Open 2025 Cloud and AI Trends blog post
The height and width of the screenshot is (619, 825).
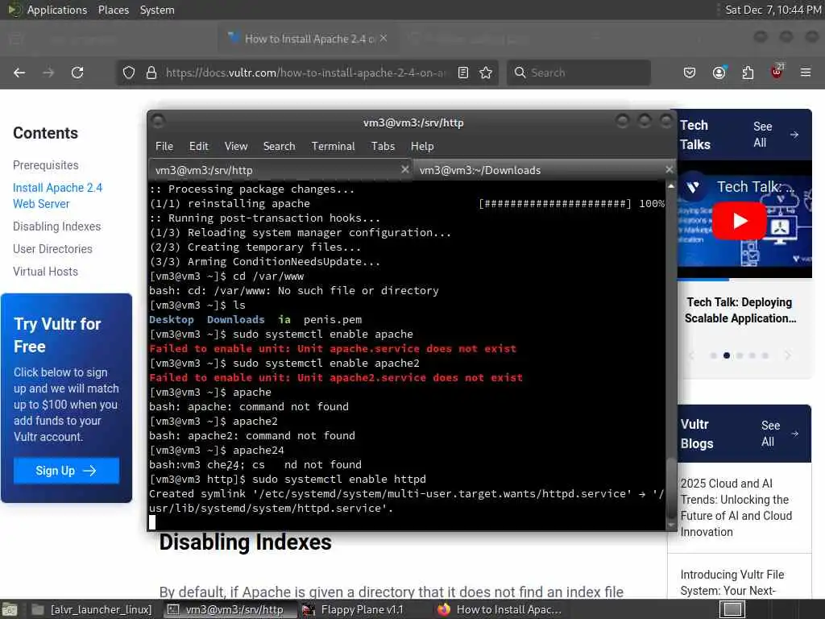[736, 508]
